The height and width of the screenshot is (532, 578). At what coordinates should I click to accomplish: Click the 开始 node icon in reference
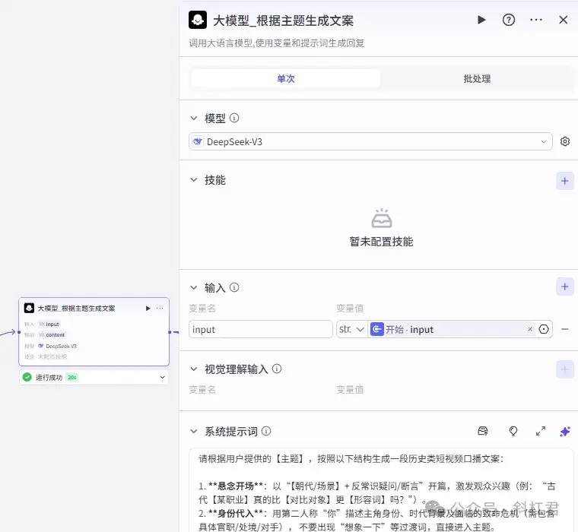[x=376, y=329]
